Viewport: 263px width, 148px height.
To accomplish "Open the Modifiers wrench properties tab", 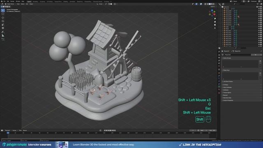I will tap(219, 76).
